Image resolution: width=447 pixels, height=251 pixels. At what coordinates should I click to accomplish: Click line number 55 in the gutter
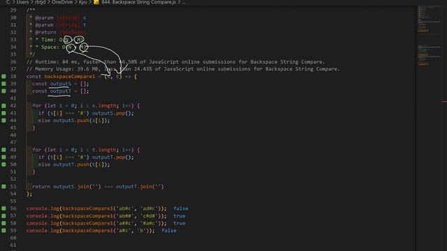[13, 201]
